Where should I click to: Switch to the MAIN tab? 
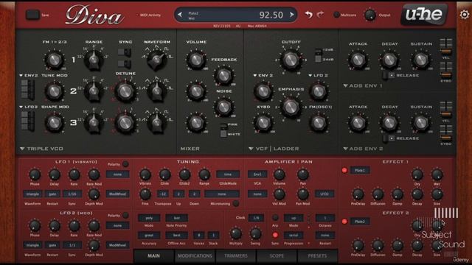tap(154, 256)
